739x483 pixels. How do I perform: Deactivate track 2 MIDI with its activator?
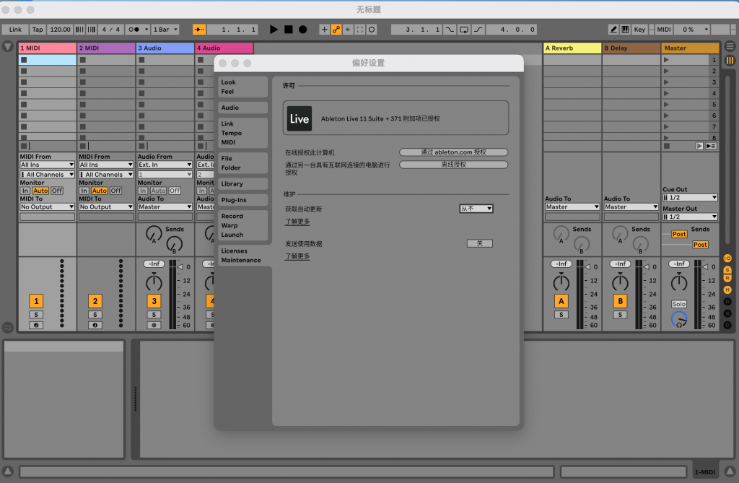(x=95, y=301)
